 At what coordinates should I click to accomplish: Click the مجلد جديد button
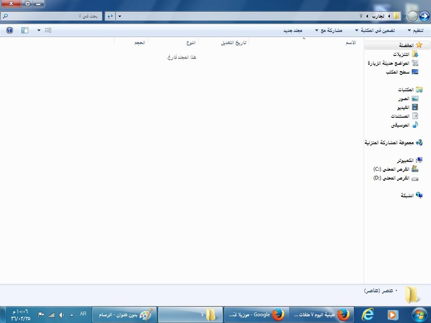(293, 30)
